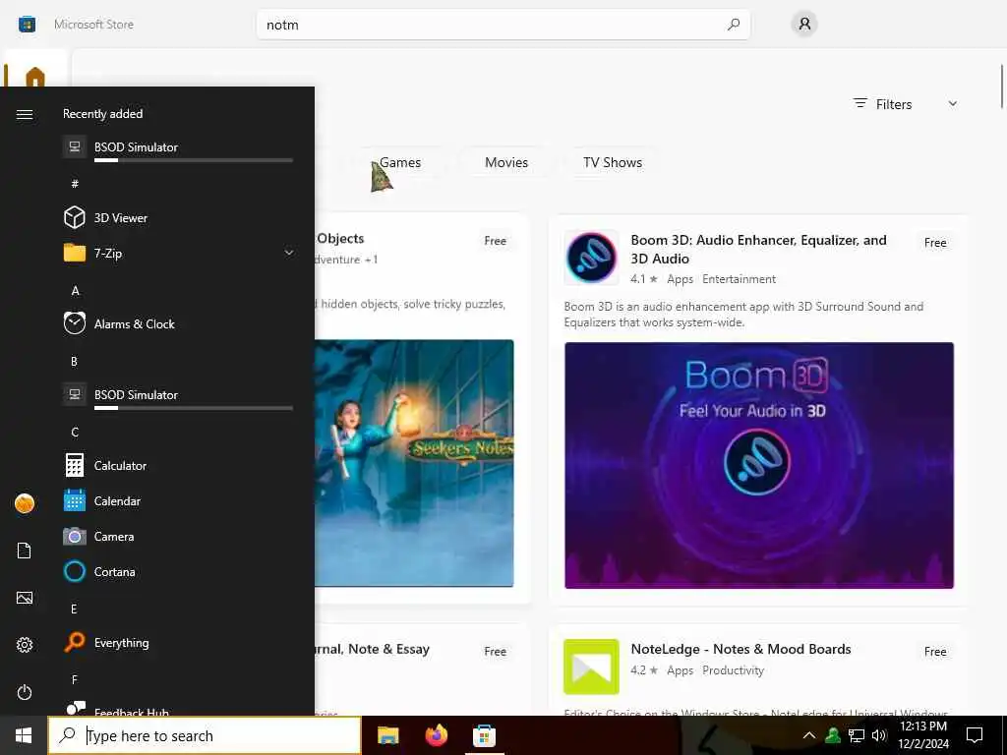Select the Games filter tab
1007x755 pixels.
point(400,162)
